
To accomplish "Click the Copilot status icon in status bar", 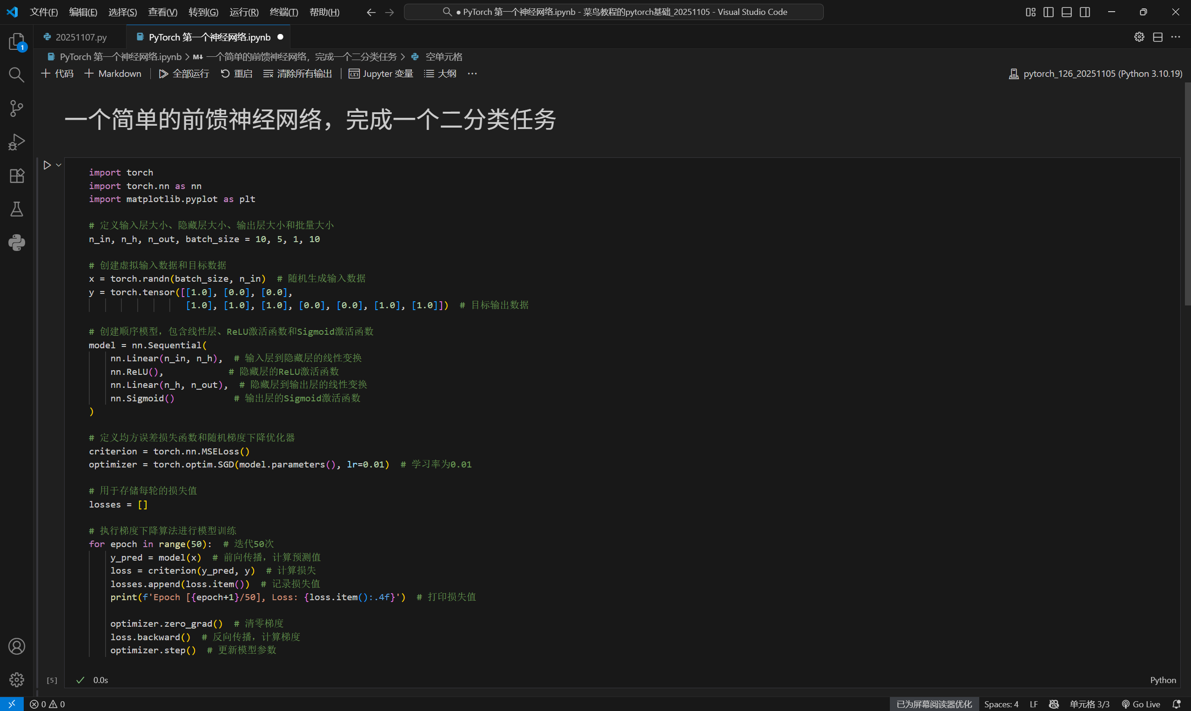I will coord(1054,704).
